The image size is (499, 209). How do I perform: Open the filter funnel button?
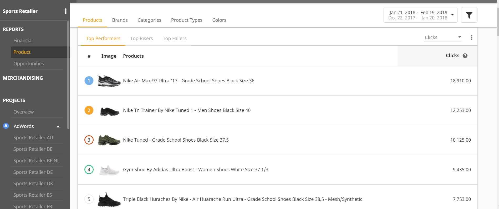(x=469, y=15)
